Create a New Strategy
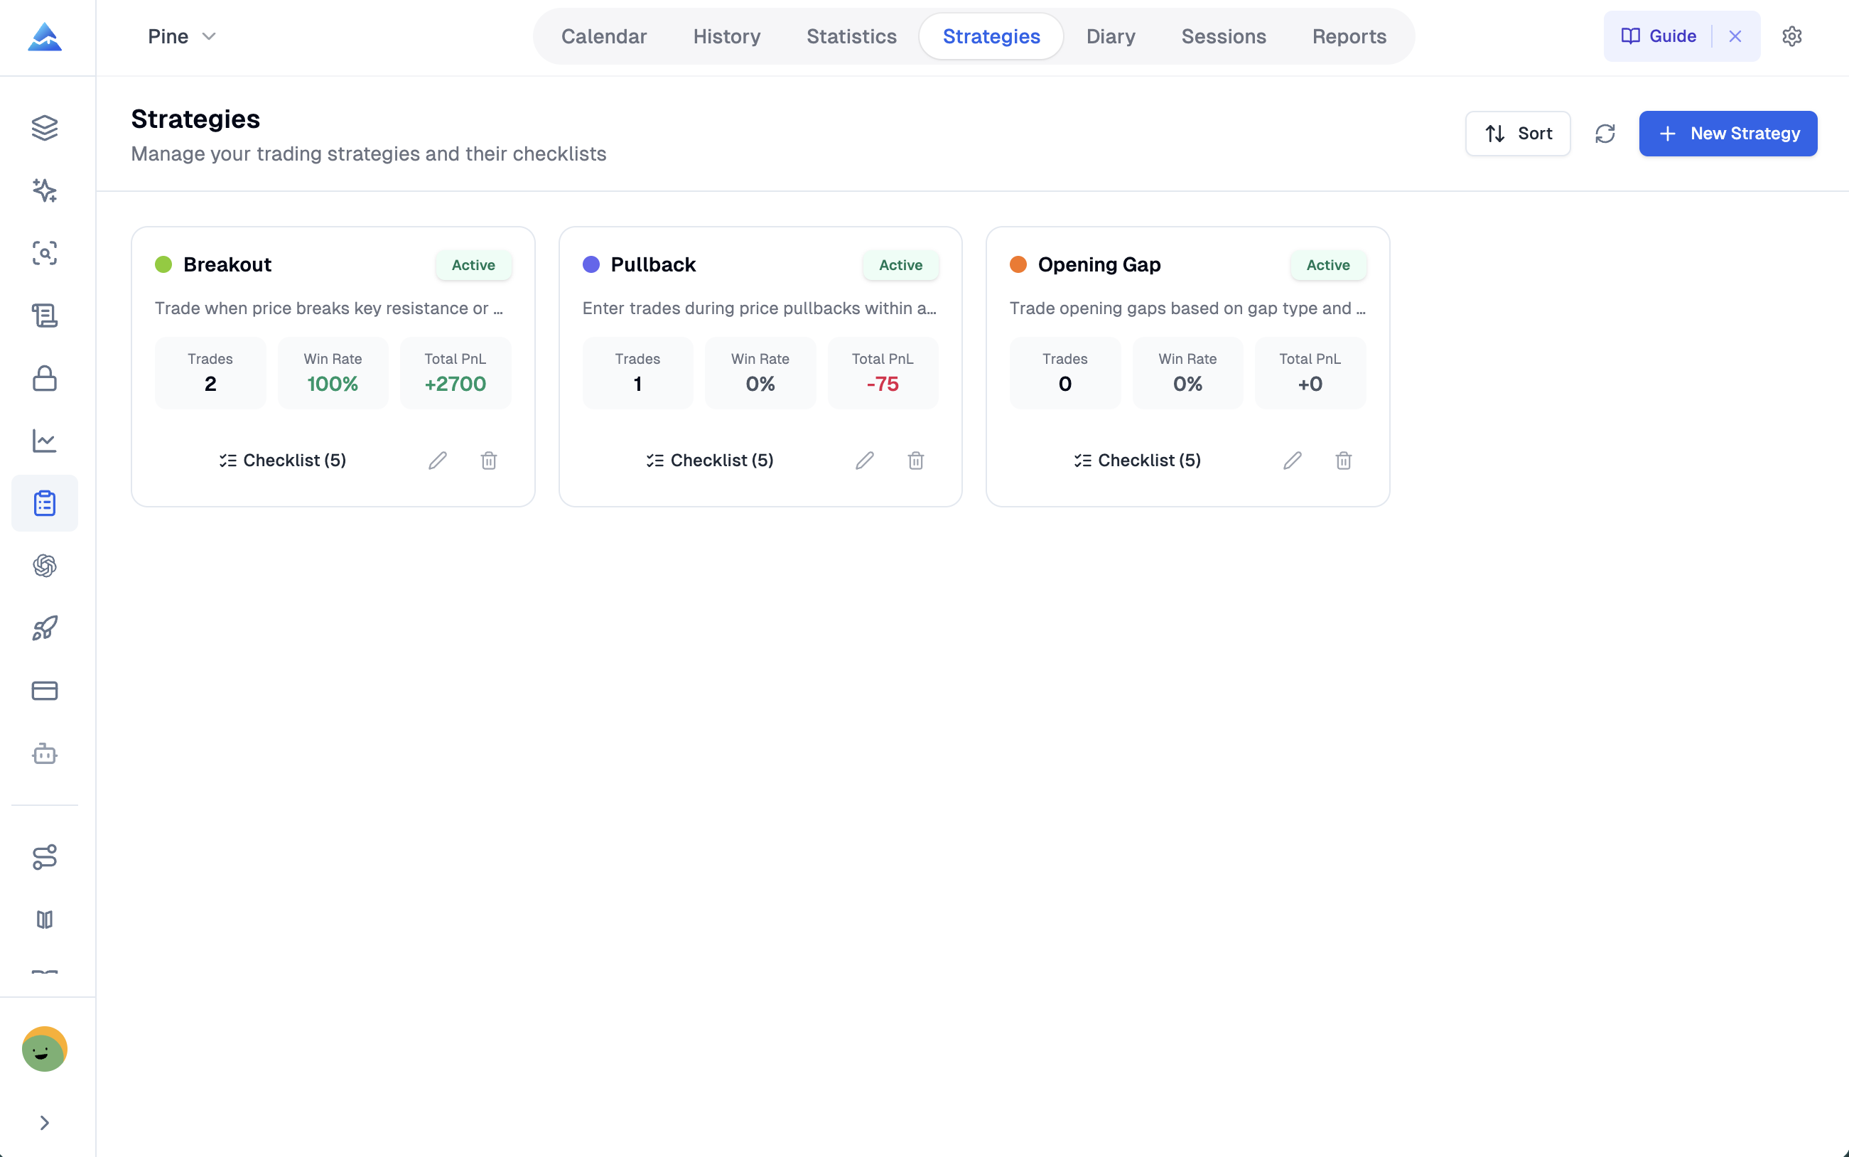The height and width of the screenshot is (1157, 1849). [1727, 133]
